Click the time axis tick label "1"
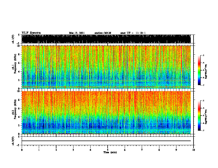Image resolution: width=218 pixels, height=168 pixels. [39, 150]
